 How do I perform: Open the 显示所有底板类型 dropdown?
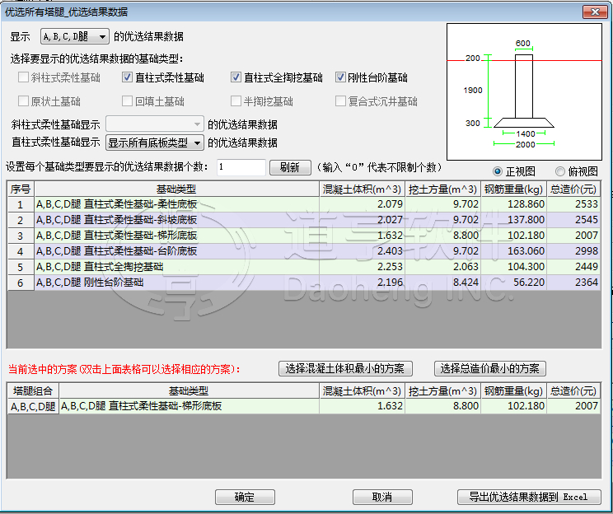coord(154,143)
